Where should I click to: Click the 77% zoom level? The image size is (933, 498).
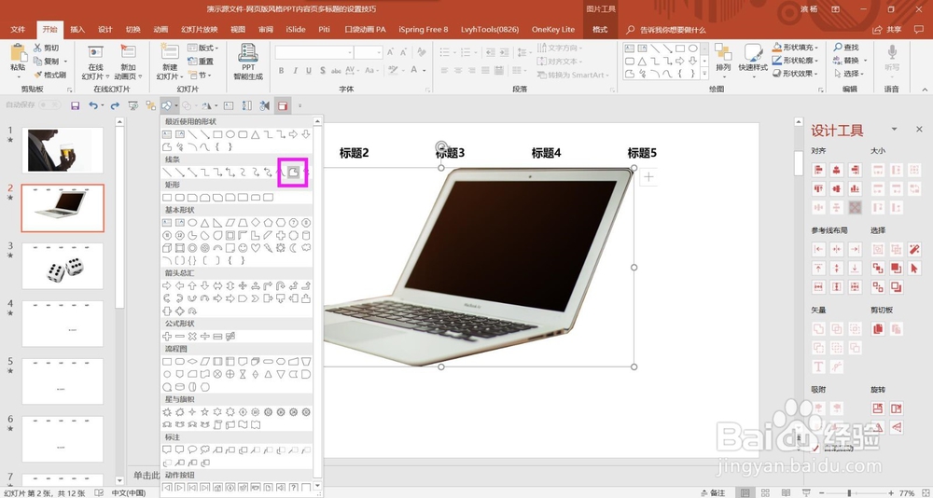[x=908, y=493]
